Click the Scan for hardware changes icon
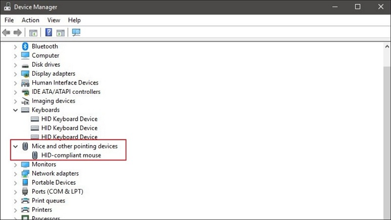Screen dimensions: 391x220 pos(76,33)
